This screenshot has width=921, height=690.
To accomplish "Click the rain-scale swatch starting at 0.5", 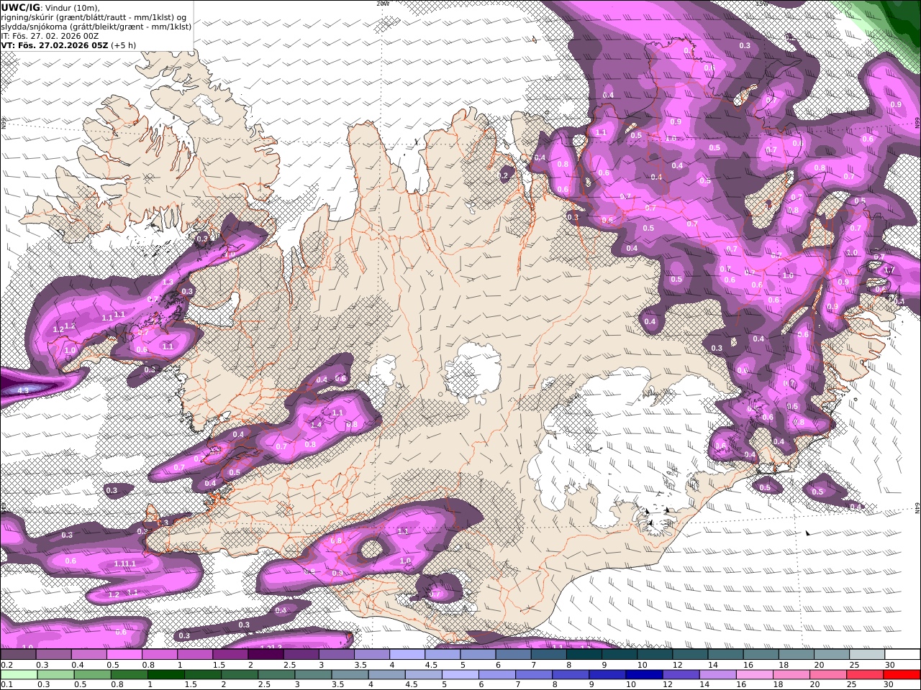I will (x=92, y=675).
